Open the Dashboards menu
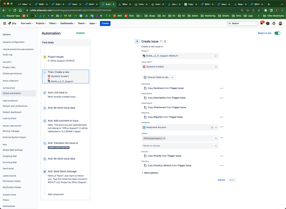 click(68, 23)
